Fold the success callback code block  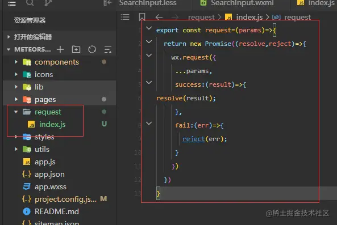point(149,83)
